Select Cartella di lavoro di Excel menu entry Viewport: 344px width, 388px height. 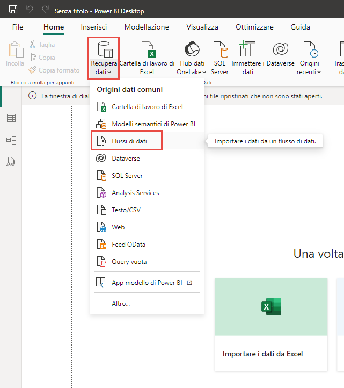coord(147,106)
